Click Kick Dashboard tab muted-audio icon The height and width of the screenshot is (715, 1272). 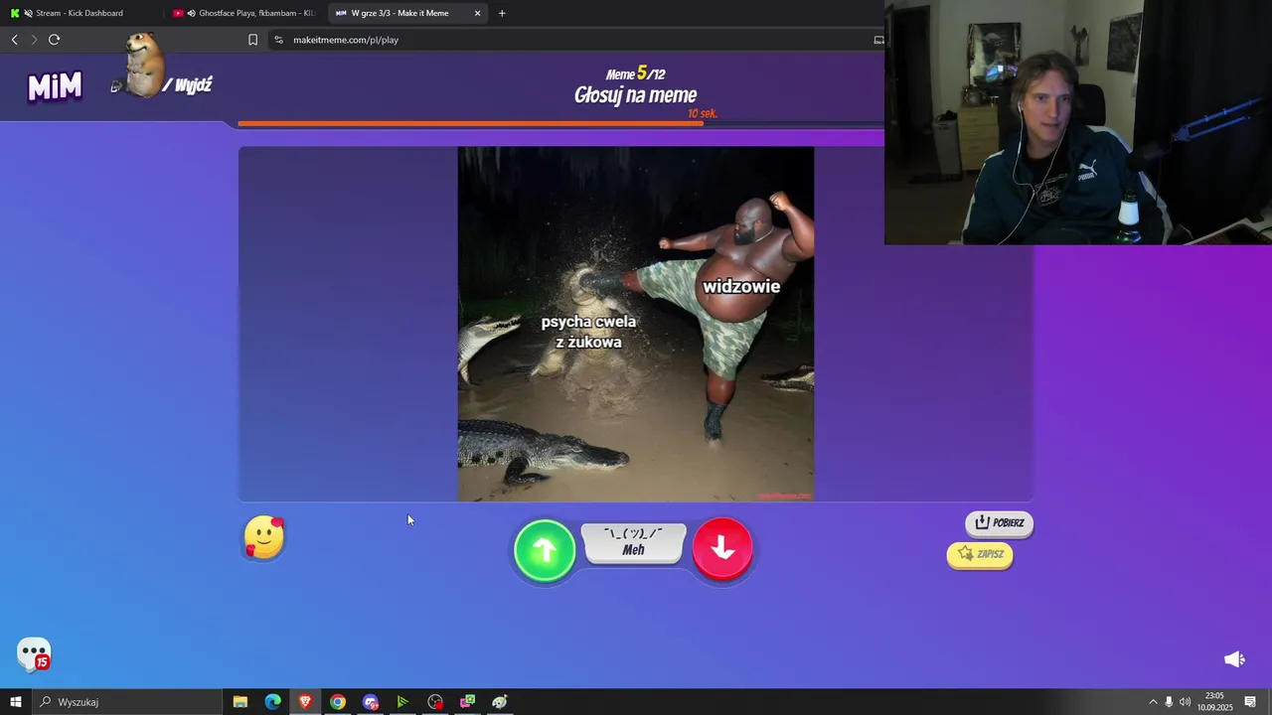tap(28, 13)
